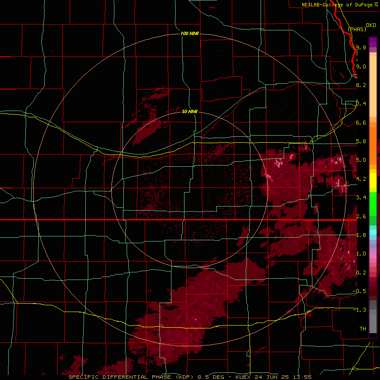The height and width of the screenshot is (380, 380).
Task: Click the 9.8 value on the scale
Action: pos(361,47)
